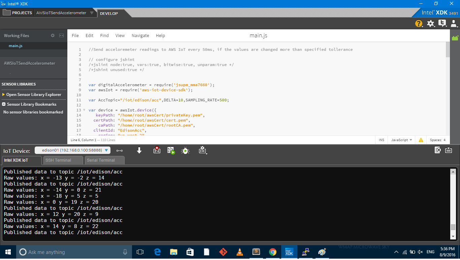This screenshot has height=260, width=460.
Task: Click the volume icon in system tray
Action: 420,252
